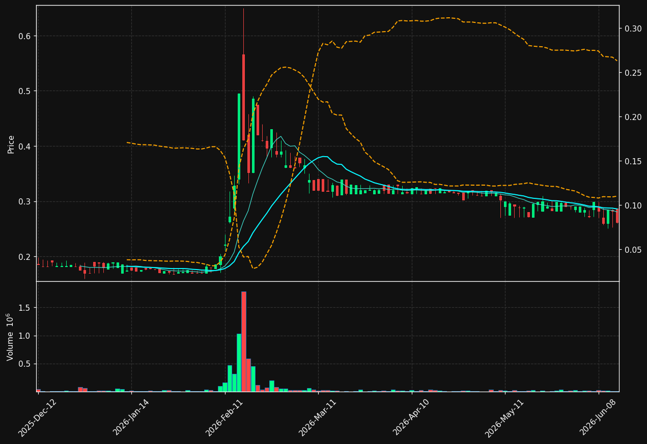The height and width of the screenshot is (444, 647).
Task: Click the 0.5 price axis tick
Action: [25, 91]
